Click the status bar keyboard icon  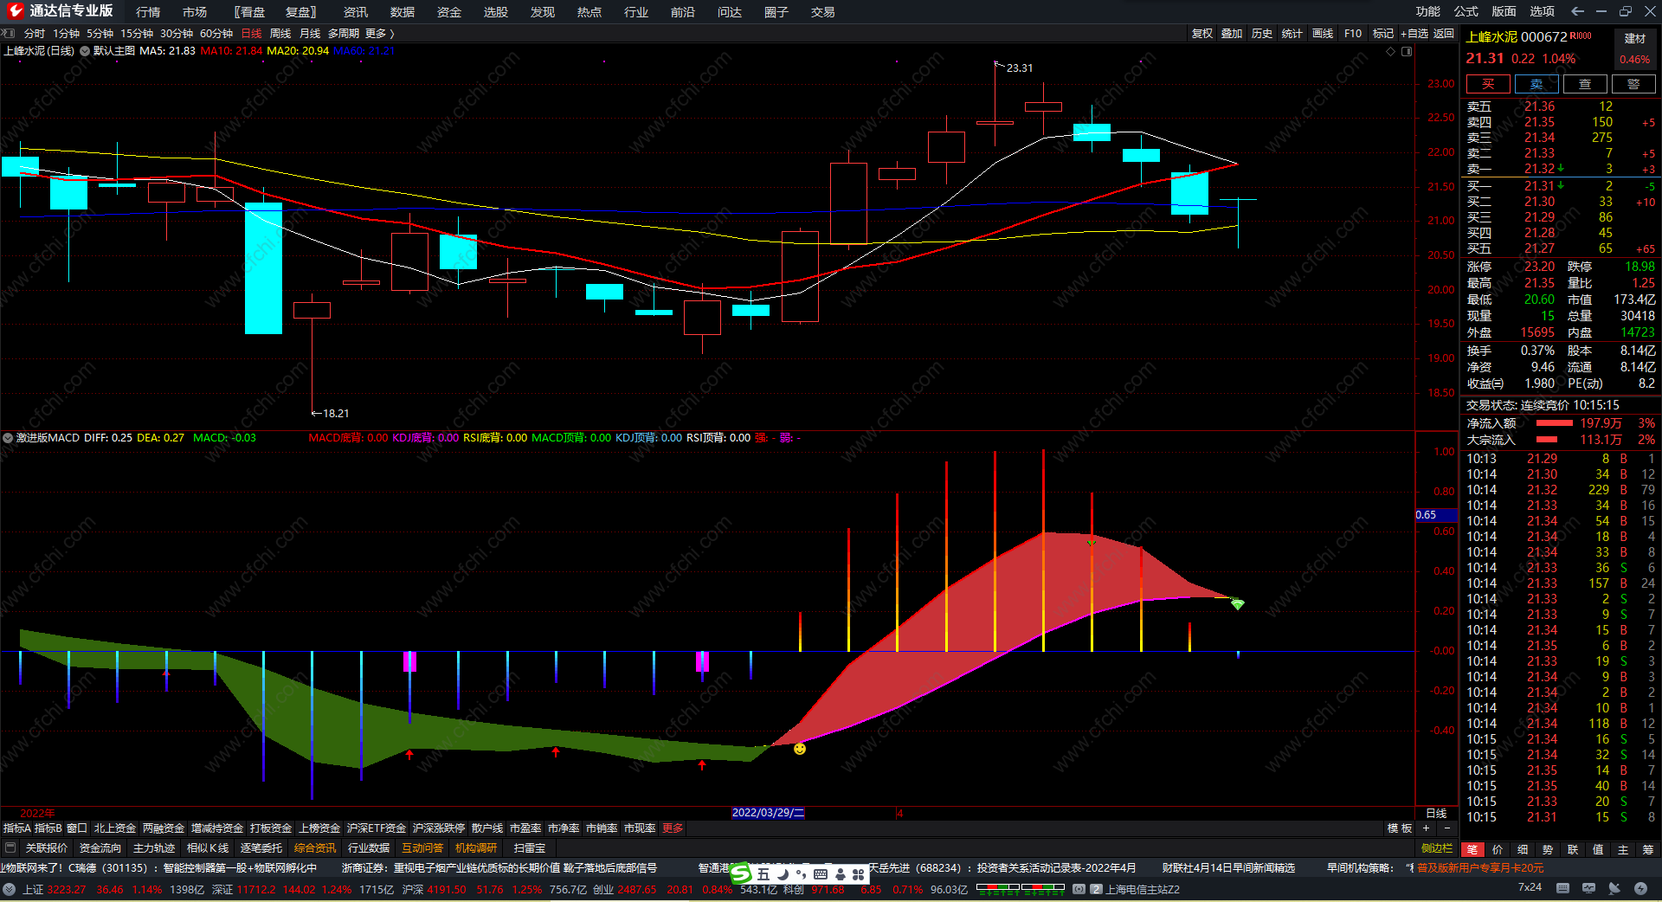[1562, 888]
